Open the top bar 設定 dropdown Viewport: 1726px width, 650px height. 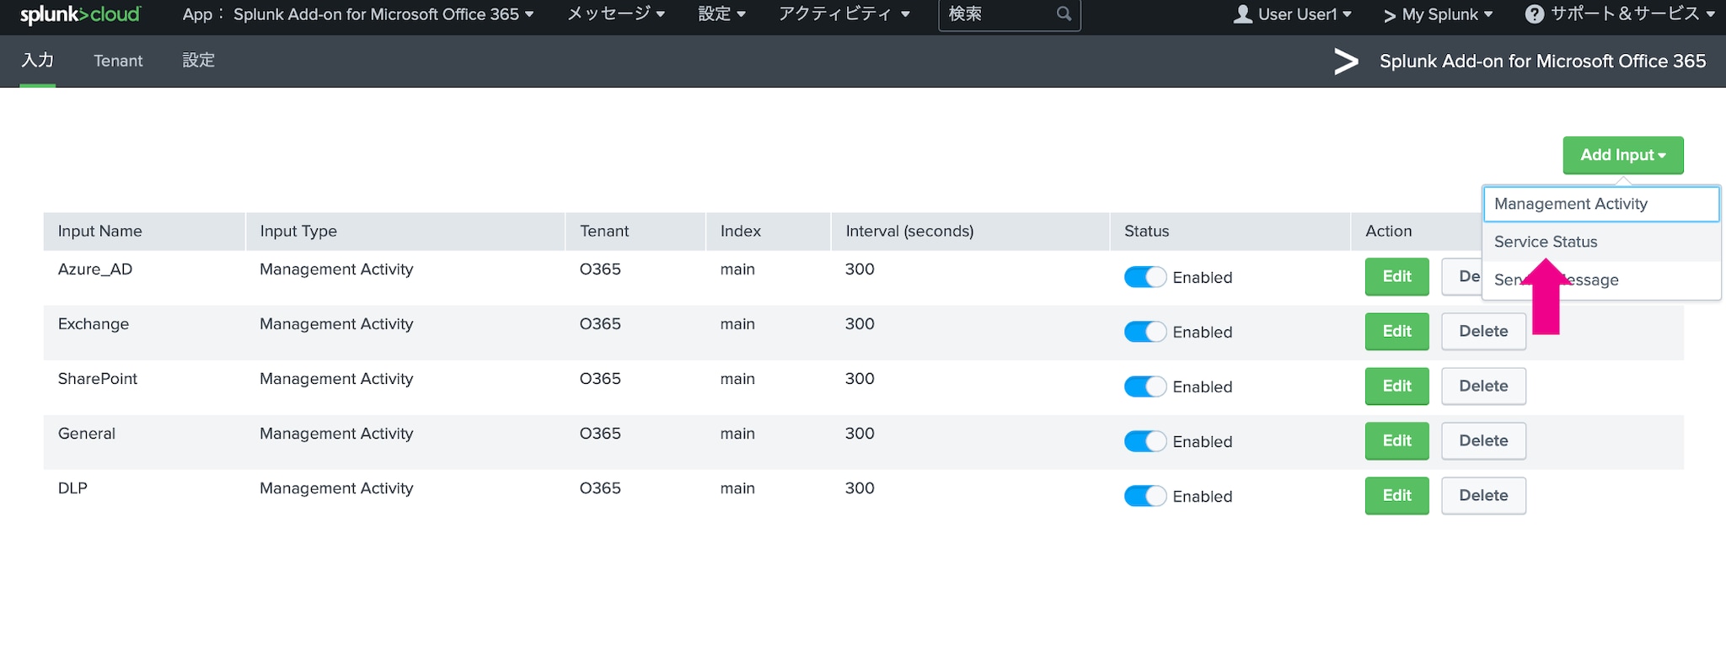point(722,14)
